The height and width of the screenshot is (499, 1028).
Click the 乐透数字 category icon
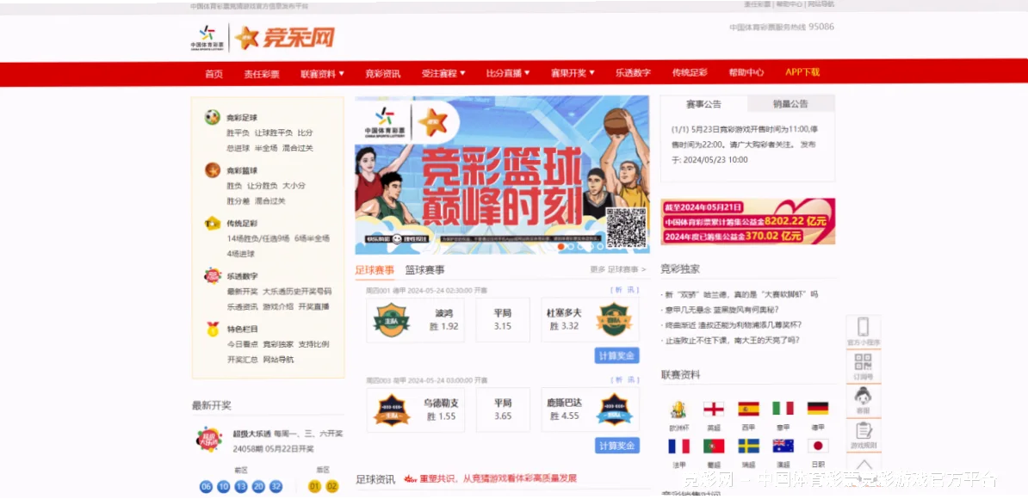213,275
